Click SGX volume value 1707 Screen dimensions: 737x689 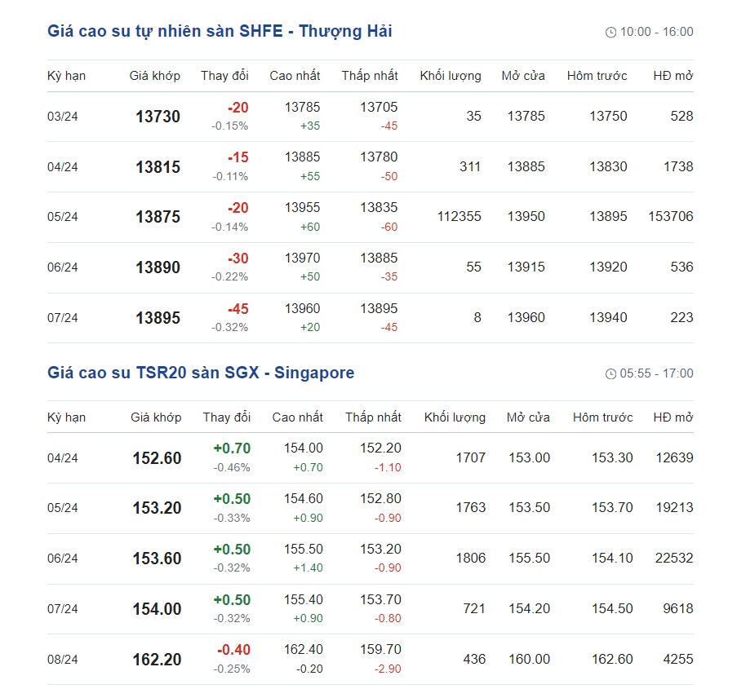pos(471,457)
